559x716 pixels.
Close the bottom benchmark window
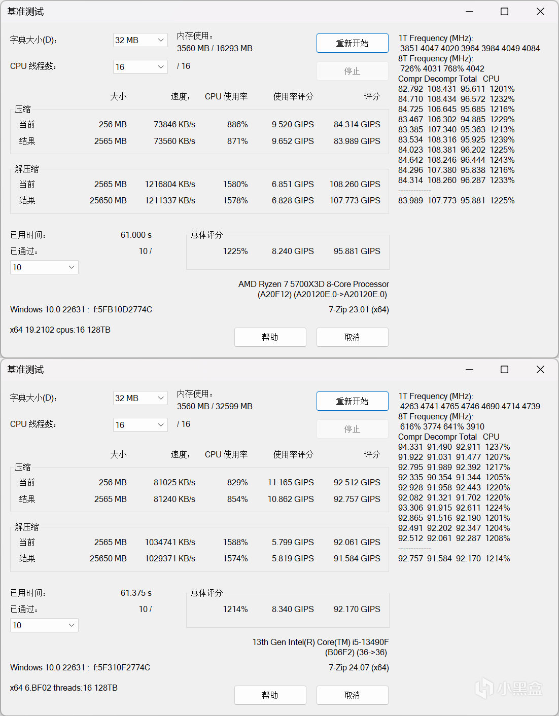click(540, 369)
